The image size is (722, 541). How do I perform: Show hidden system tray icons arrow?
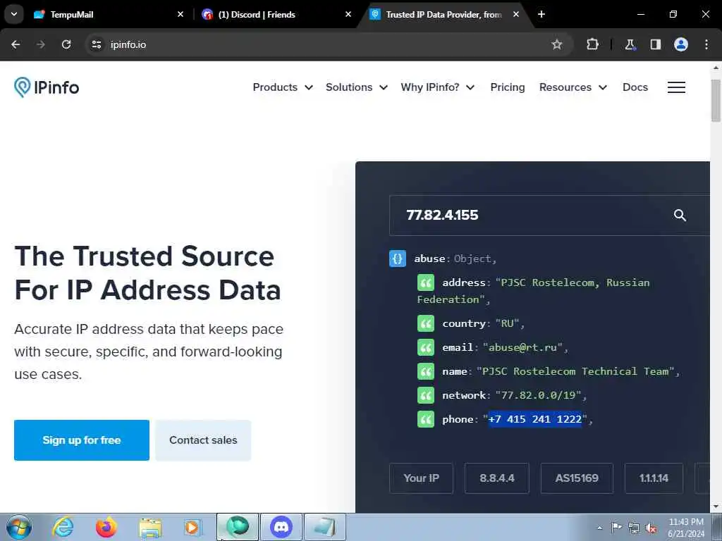(x=599, y=528)
